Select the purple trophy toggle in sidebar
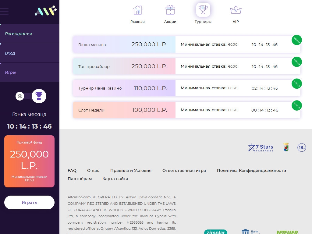 39,96
